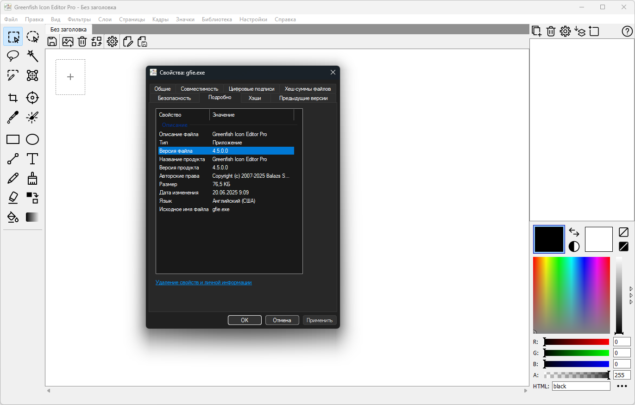The width and height of the screenshot is (635, 405).
Task: Pick the transform tool
Action: click(x=32, y=75)
